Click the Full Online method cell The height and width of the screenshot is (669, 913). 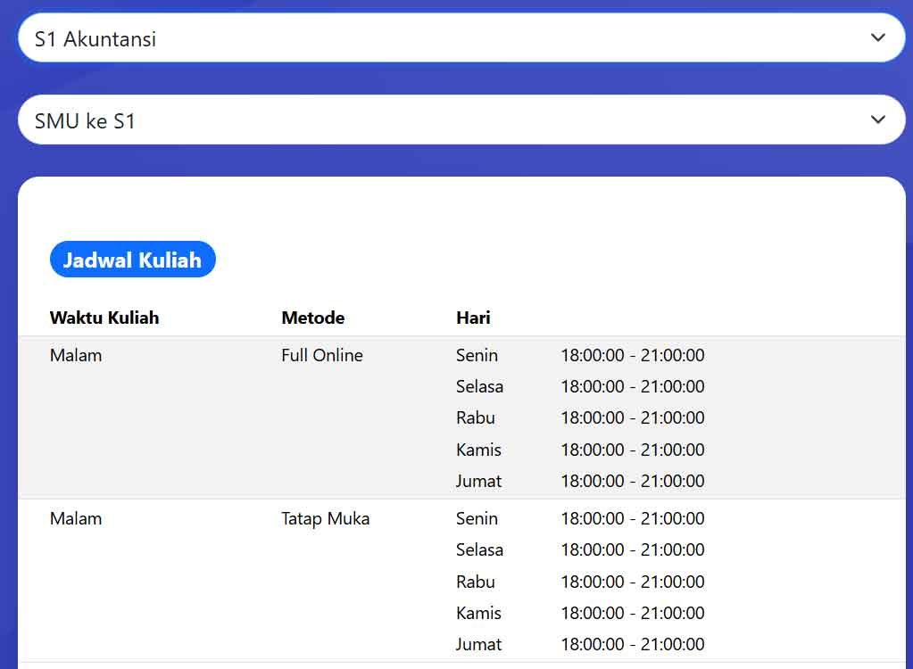pyautogui.click(x=322, y=355)
